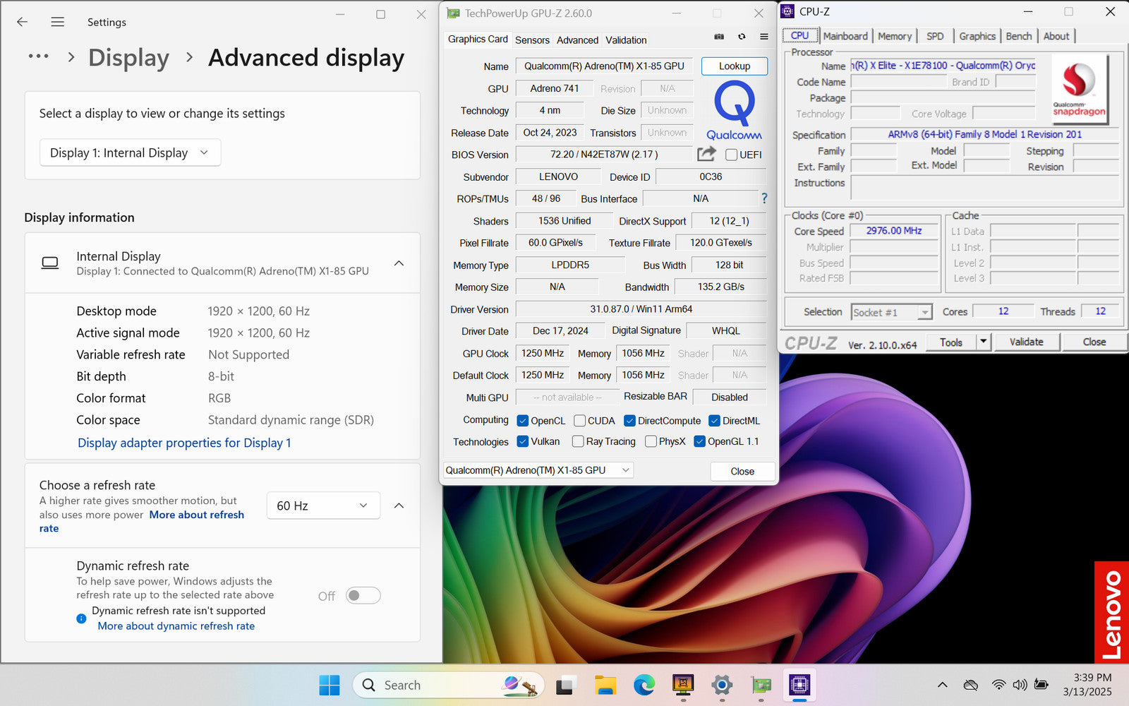Open the Settings gear taskbar icon
The width and height of the screenshot is (1129, 706).
point(721,685)
